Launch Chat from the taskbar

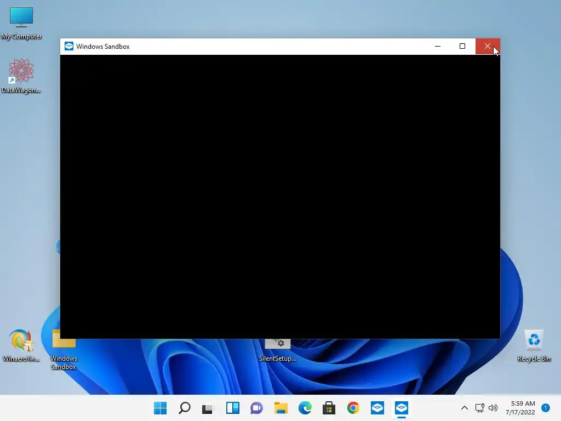tap(256, 408)
